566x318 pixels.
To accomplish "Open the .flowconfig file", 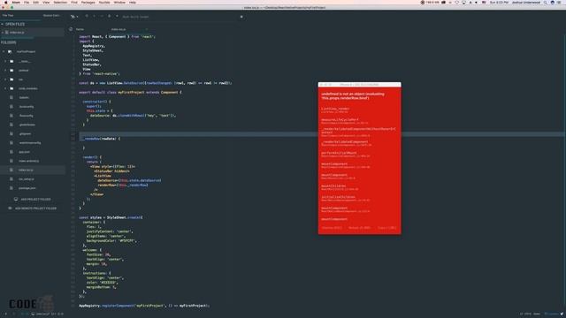I will point(26,116).
